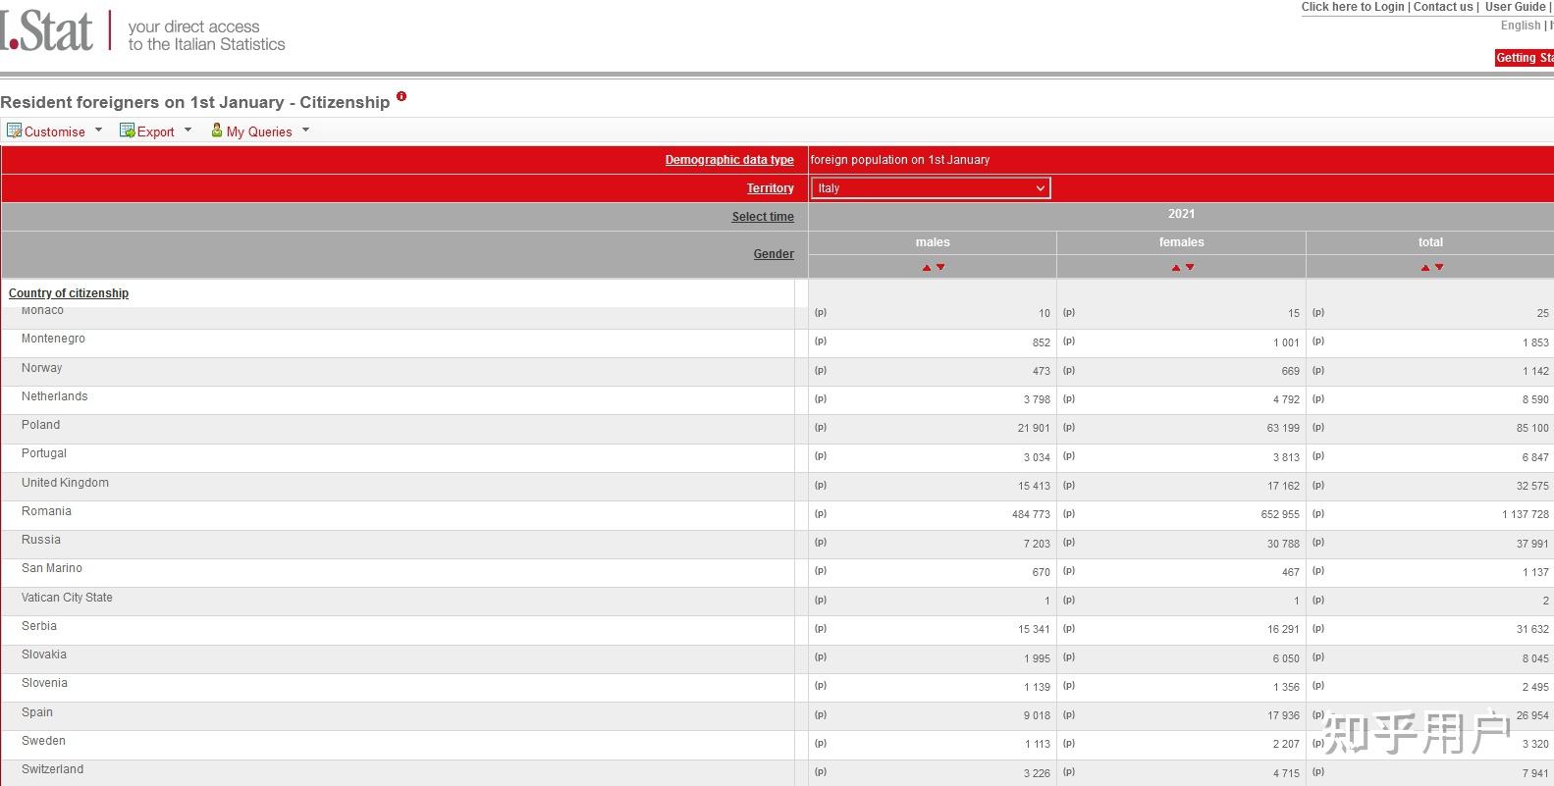Viewport: 1554px width, 786px height.
Task: Open the User Guide link
Action: pos(1516,7)
